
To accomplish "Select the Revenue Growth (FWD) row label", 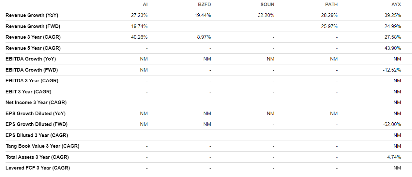I will 33,26.
